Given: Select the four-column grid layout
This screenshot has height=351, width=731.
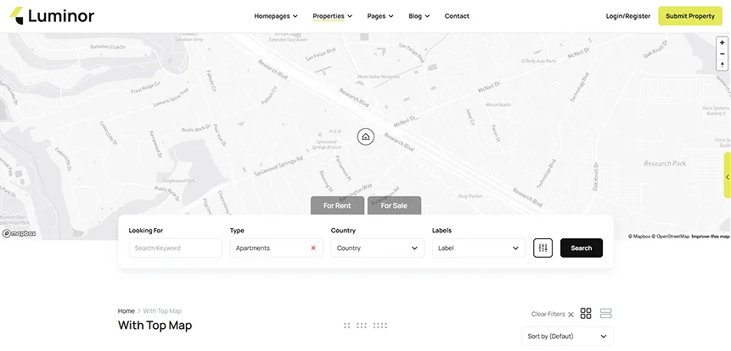Looking at the screenshot, I should [x=380, y=325].
